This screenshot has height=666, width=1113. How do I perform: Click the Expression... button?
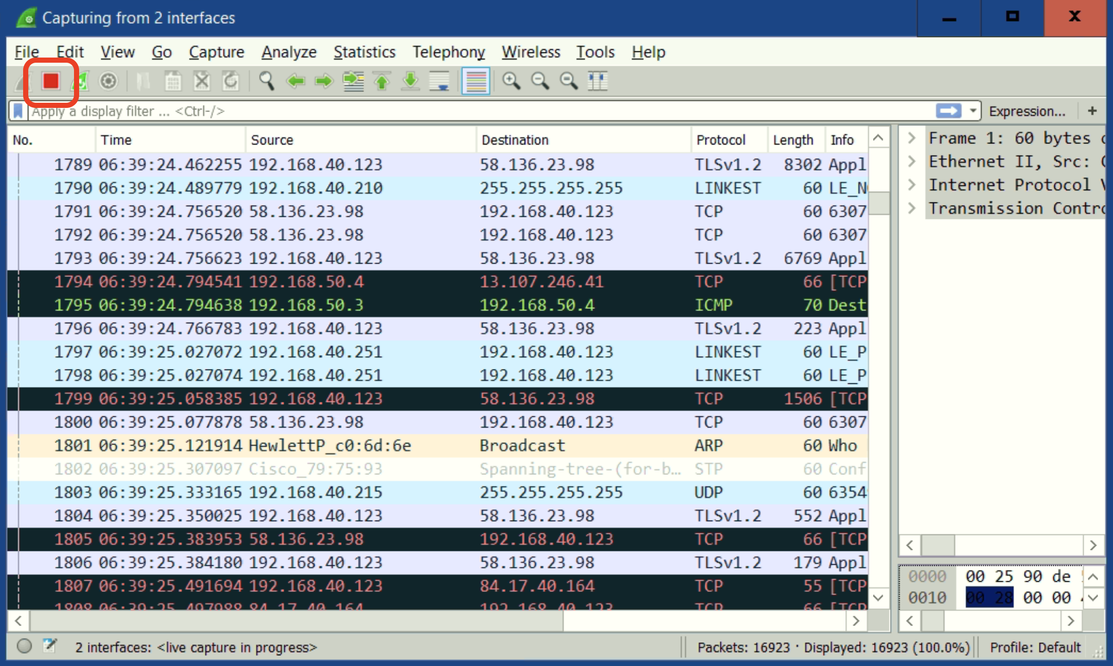coord(1027,111)
